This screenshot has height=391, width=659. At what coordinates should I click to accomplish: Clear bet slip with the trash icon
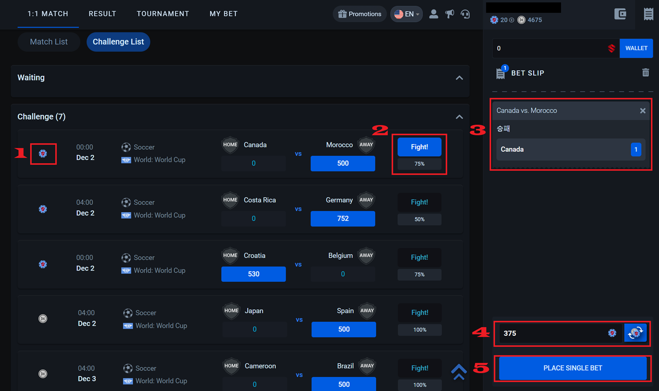645,73
